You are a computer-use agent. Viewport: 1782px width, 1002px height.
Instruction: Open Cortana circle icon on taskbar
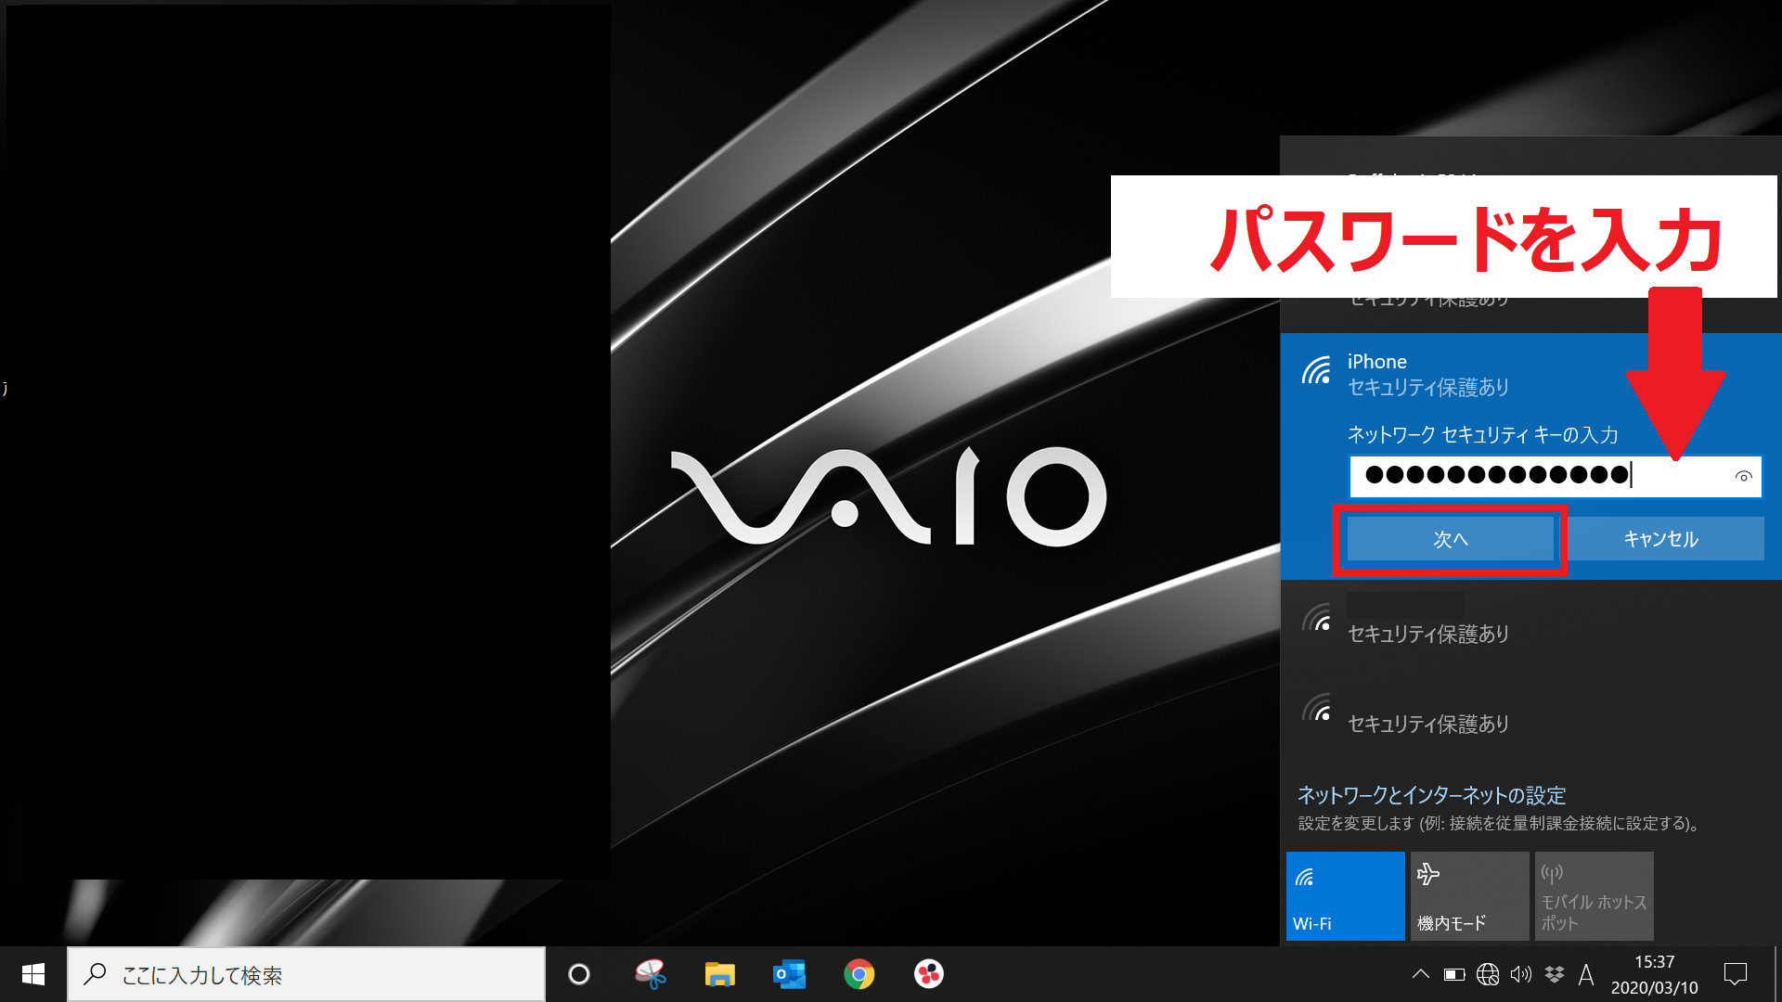pyautogui.click(x=579, y=974)
